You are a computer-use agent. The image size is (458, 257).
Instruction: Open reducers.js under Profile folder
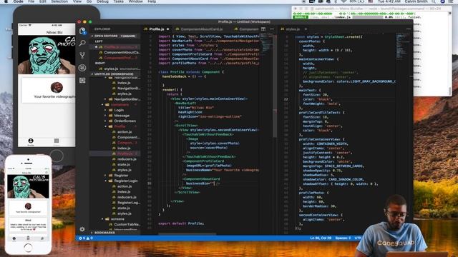pos(127,159)
